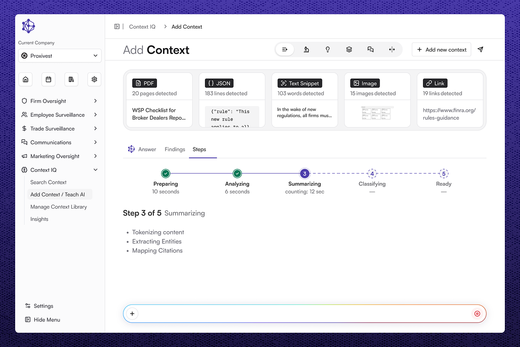Expand the Trade Surveillance menu

[x=60, y=128]
